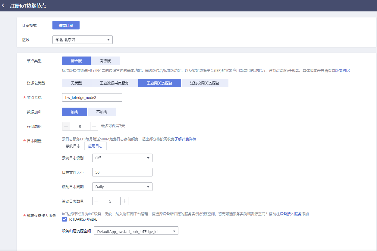
Task: Select 不加密 option
Action: coord(102,112)
